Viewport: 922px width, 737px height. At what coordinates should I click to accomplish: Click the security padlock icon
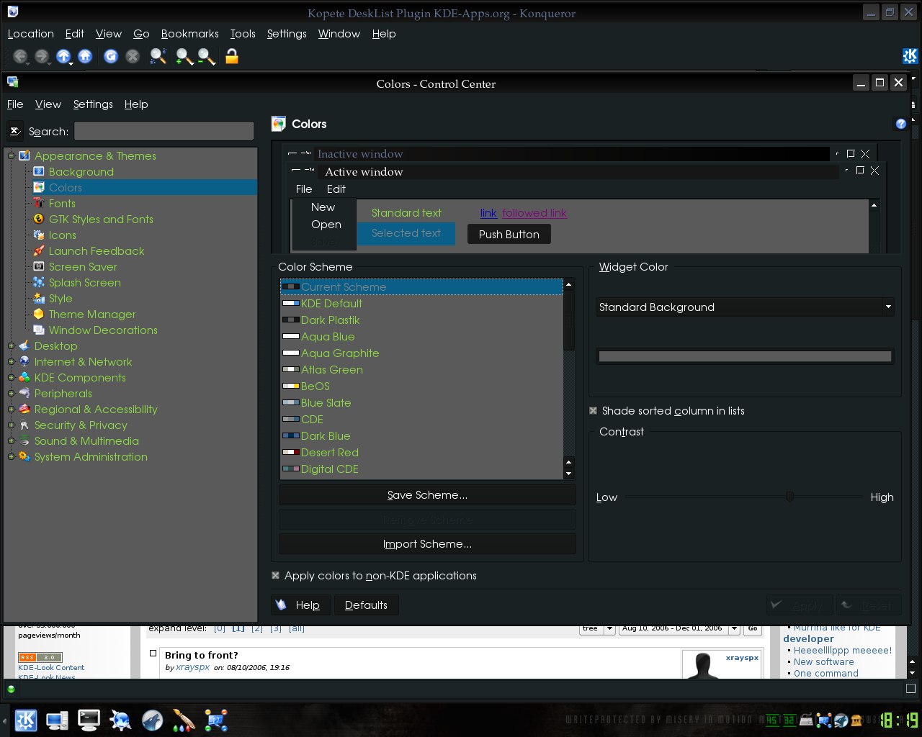(231, 56)
